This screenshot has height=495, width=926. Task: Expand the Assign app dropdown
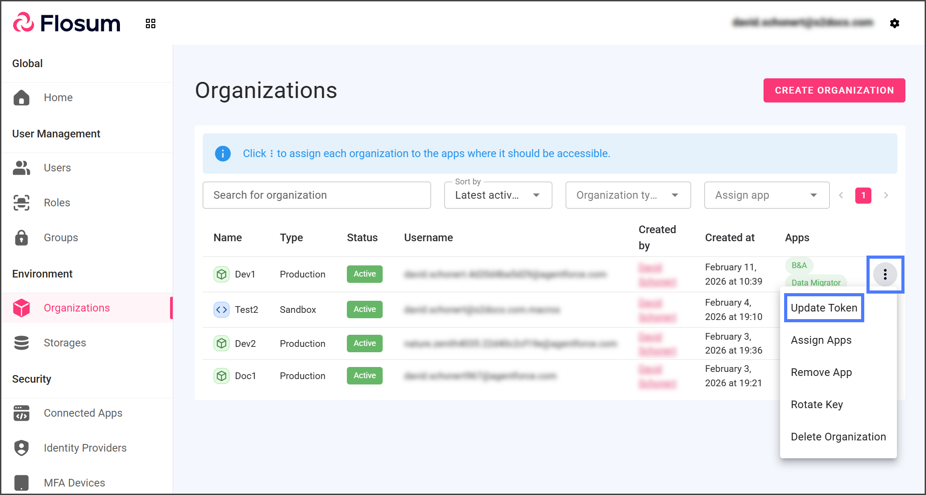(766, 195)
